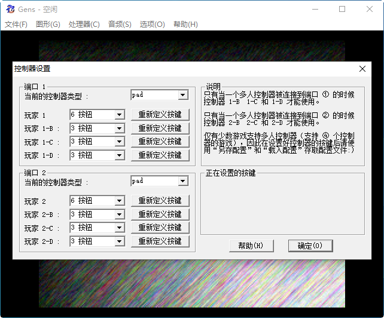This screenshot has height=318, width=384.
Task: Redefine keys for 玩家 2-B
Action: [160, 214]
